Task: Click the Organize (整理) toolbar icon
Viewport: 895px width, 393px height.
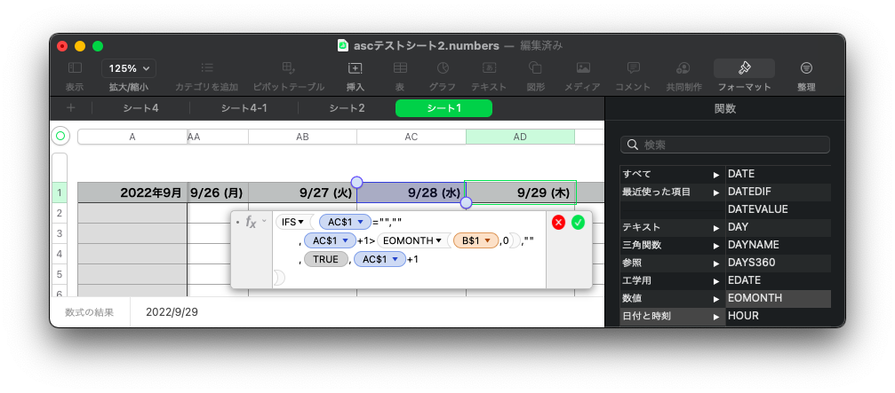Action: point(806,68)
